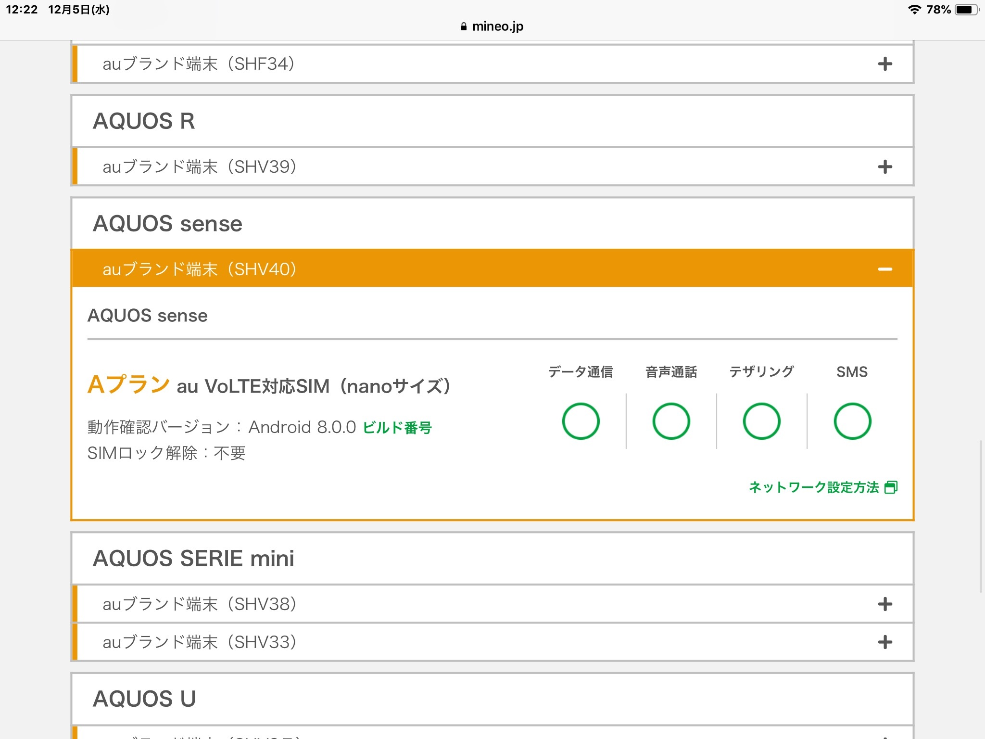Click the plus icon beside SHV33

click(884, 642)
